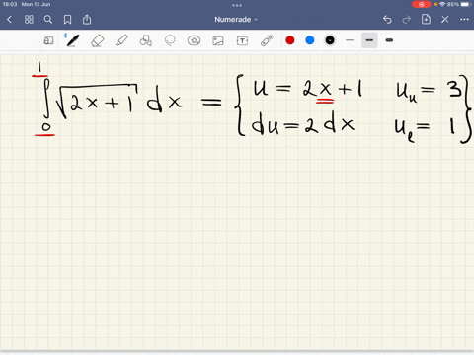This screenshot has height=355, width=474.
Task: Choose the thinnest stroke width
Action: coord(350,40)
